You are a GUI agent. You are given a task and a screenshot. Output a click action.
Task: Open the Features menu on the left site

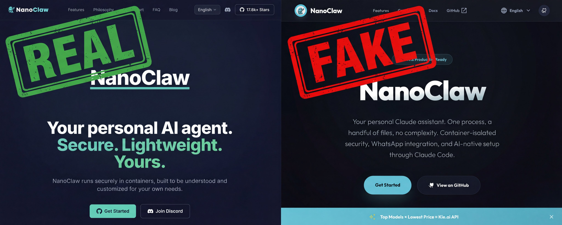76,10
